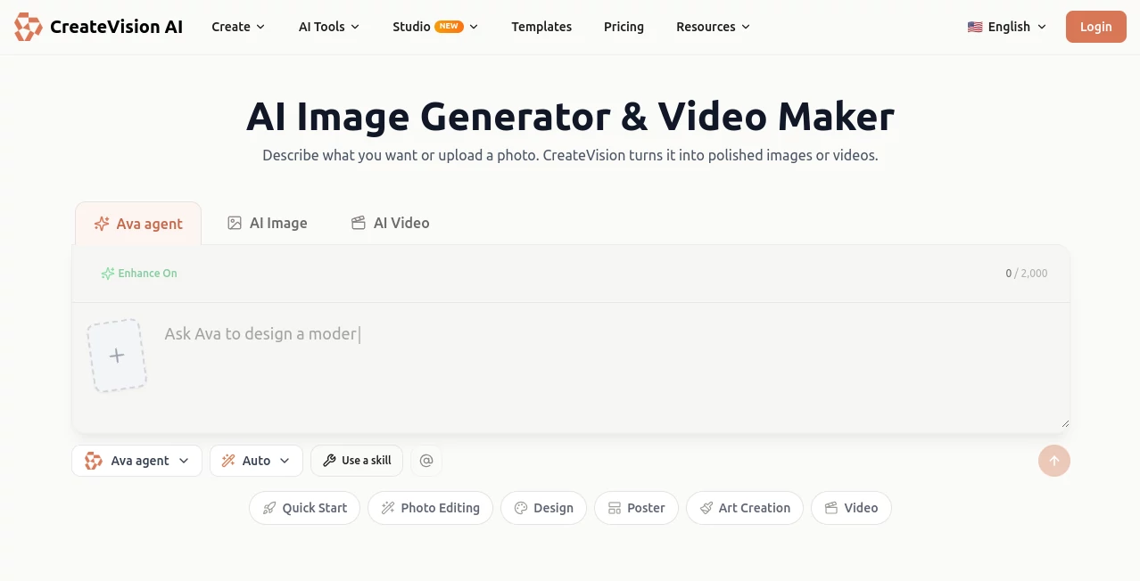Select the Quick Start chip

click(x=304, y=508)
